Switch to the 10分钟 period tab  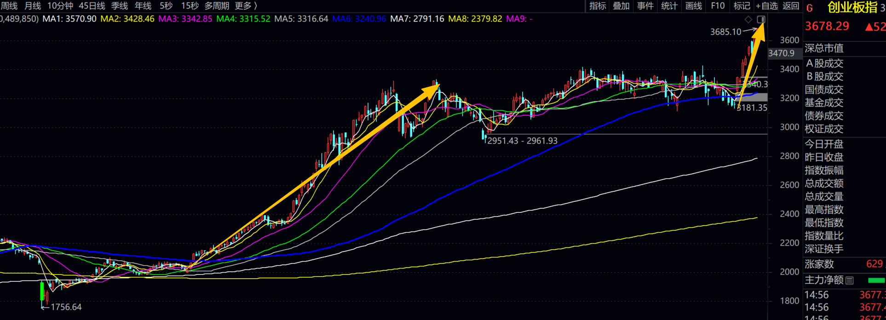click(60, 6)
